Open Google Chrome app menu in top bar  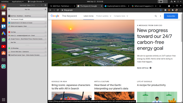pos(36,2)
